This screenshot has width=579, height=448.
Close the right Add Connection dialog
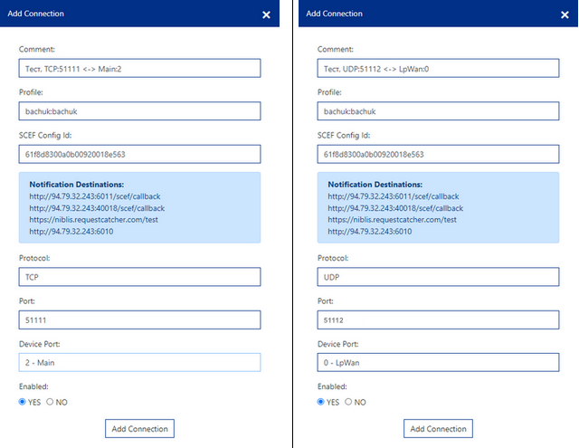coord(565,14)
